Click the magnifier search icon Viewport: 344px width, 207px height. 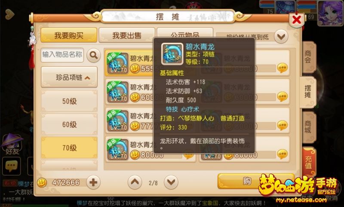click(x=94, y=55)
